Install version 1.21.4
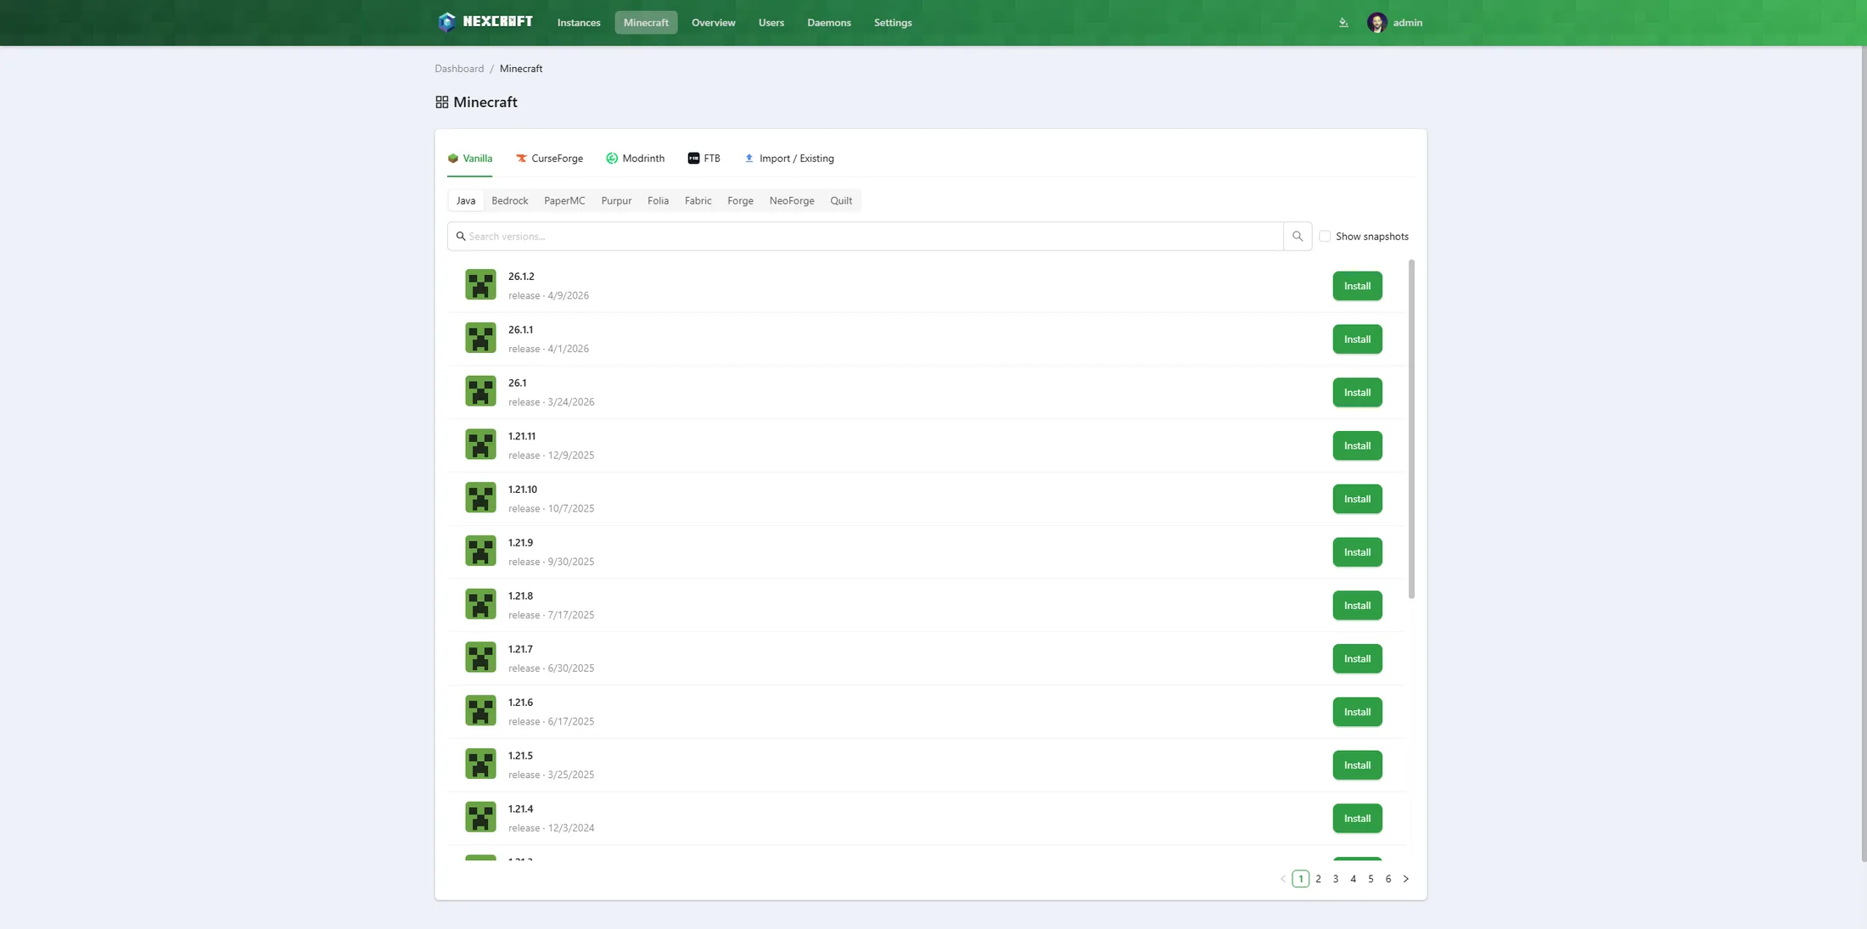This screenshot has height=929, width=1867. coord(1357,819)
